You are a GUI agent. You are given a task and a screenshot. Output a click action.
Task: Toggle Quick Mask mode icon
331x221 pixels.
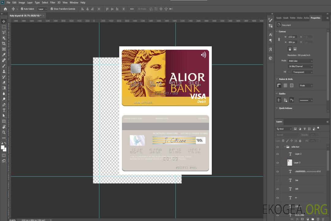tap(4, 155)
